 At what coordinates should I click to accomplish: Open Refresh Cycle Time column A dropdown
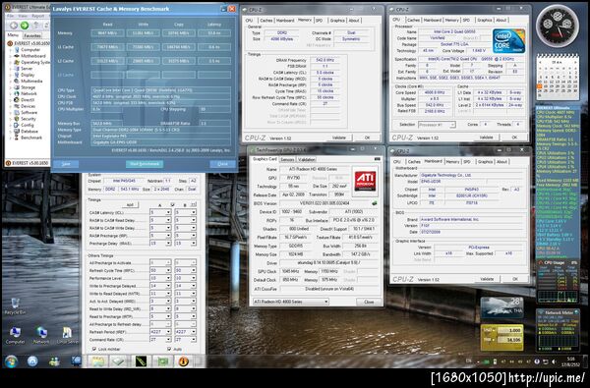click(x=168, y=270)
